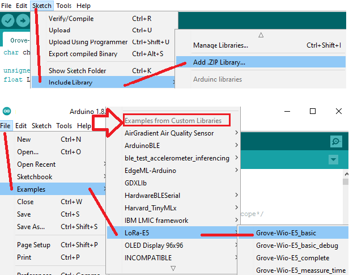Expand EdgeML-Arduino examples
This screenshot has height=275, width=349.
click(173, 171)
